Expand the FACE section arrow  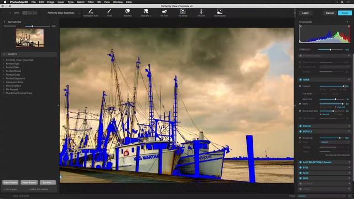(349, 173)
